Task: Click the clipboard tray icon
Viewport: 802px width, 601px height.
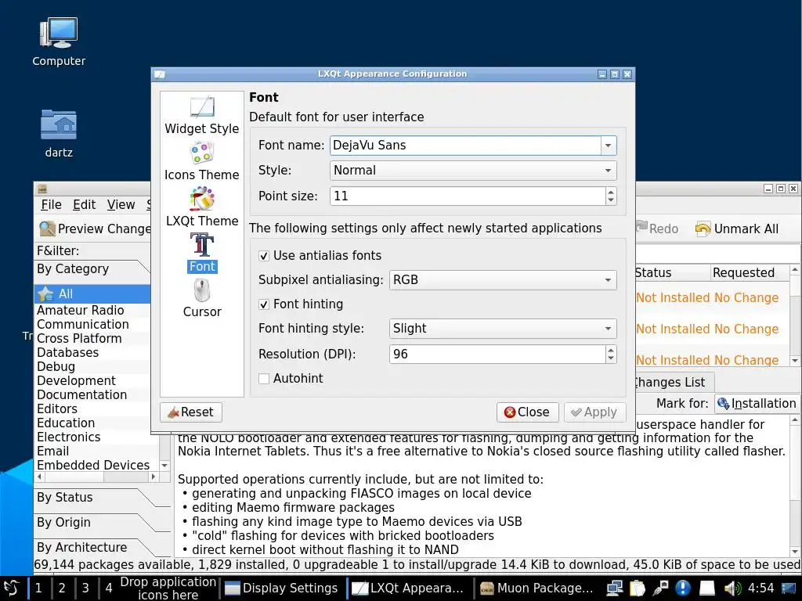Action: pyautogui.click(x=638, y=588)
